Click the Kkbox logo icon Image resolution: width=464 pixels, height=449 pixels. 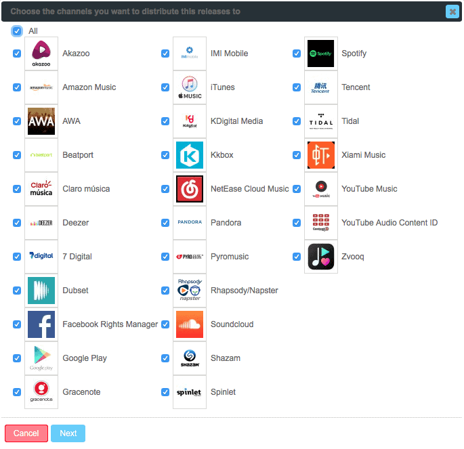pos(190,155)
